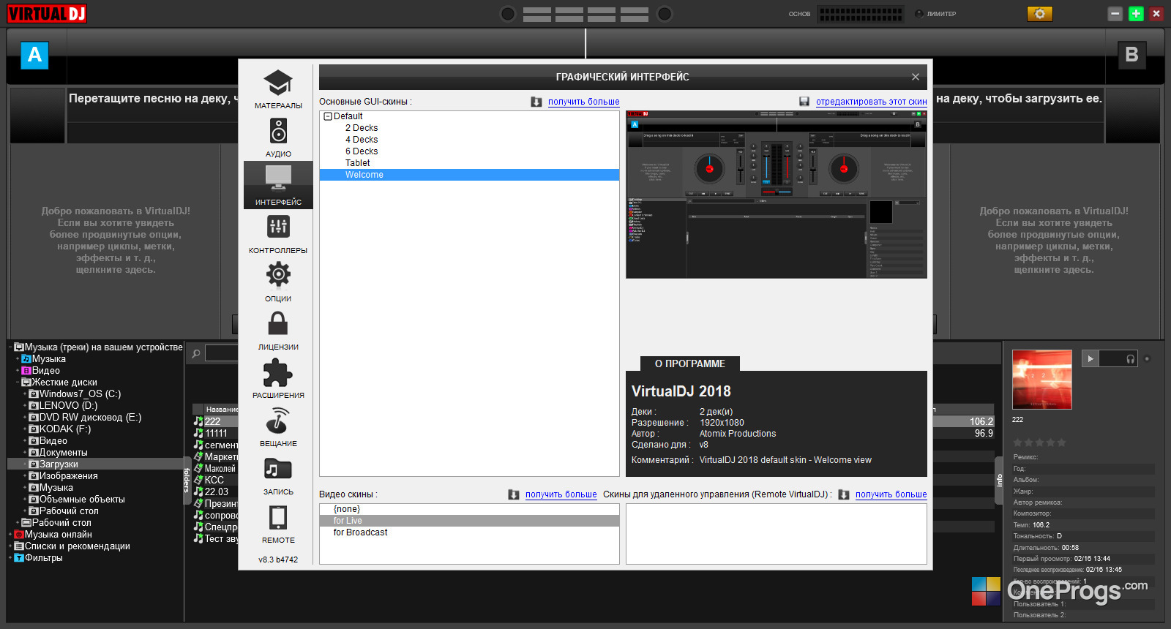
Task: Open the МАТЕРИАЛЫ tutorials settings section
Action: pos(278,88)
